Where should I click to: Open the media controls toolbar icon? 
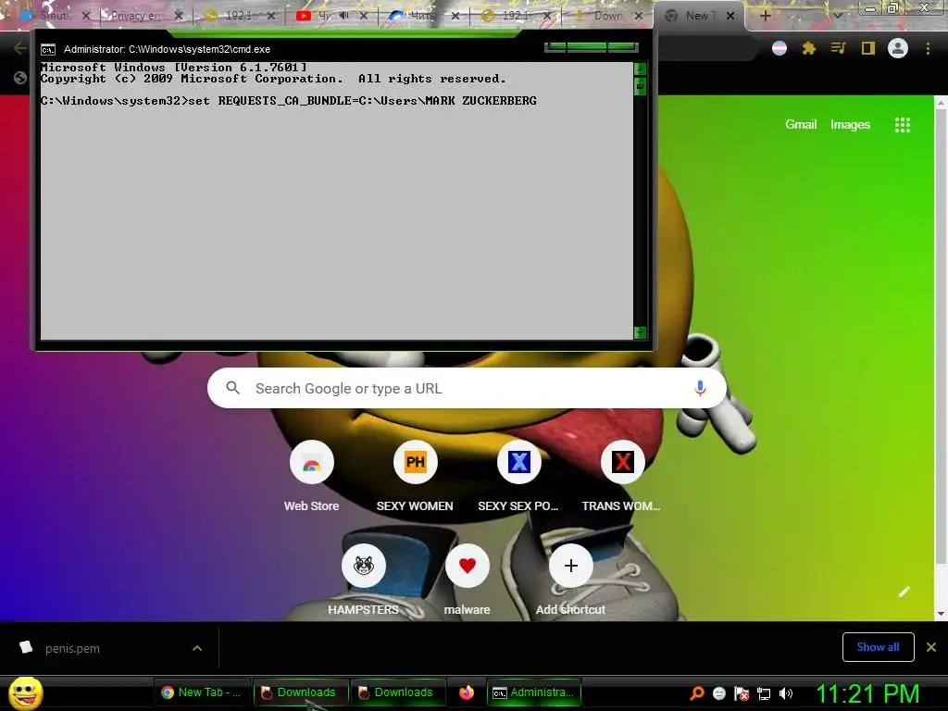(x=838, y=48)
